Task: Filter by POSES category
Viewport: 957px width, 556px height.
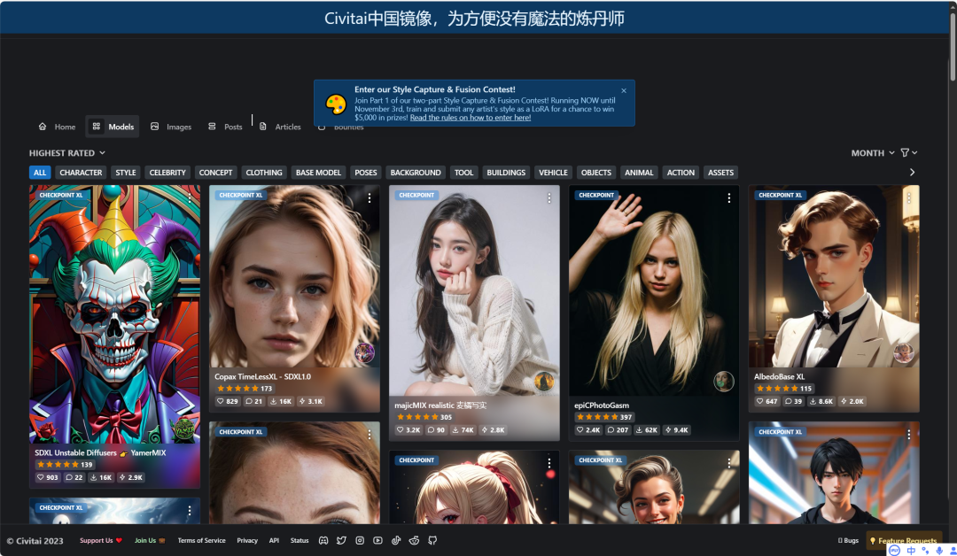Action: (366, 173)
